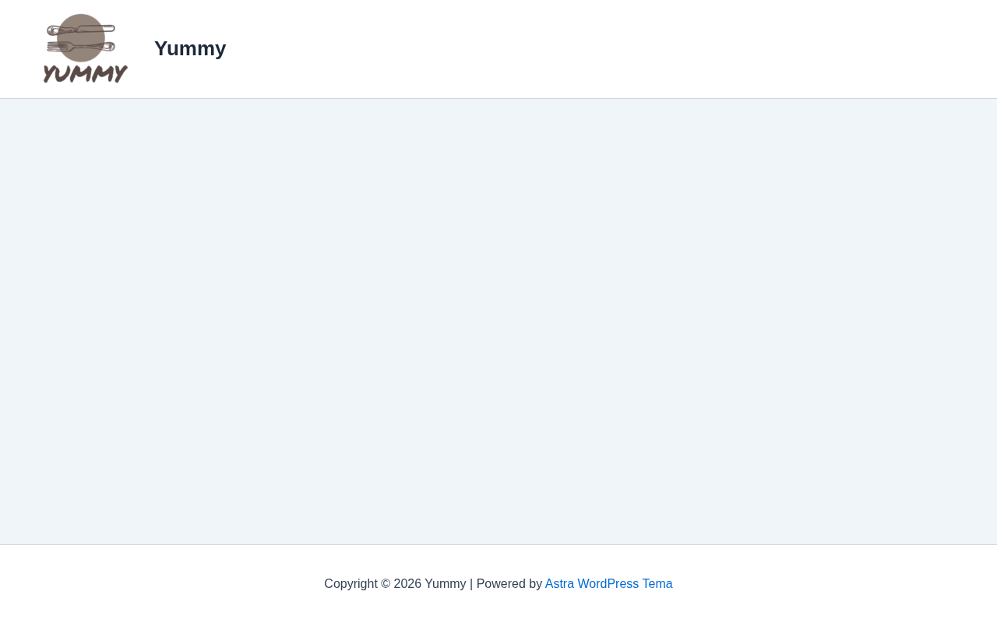This screenshot has height=623, width=997.
Task: Click the letter Y in site title
Action: click(161, 48)
